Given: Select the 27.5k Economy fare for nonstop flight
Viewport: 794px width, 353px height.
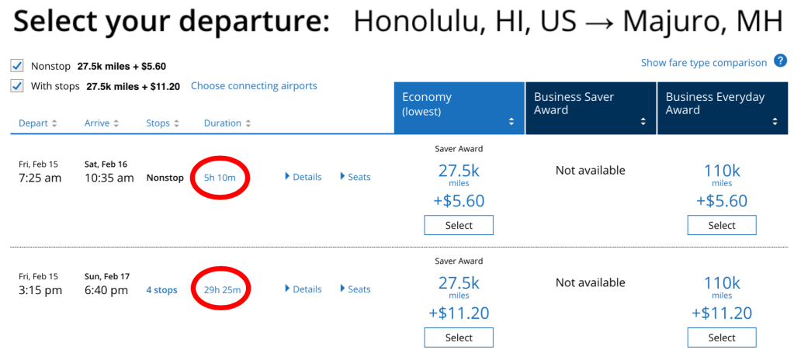Looking at the screenshot, I should pos(459,225).
